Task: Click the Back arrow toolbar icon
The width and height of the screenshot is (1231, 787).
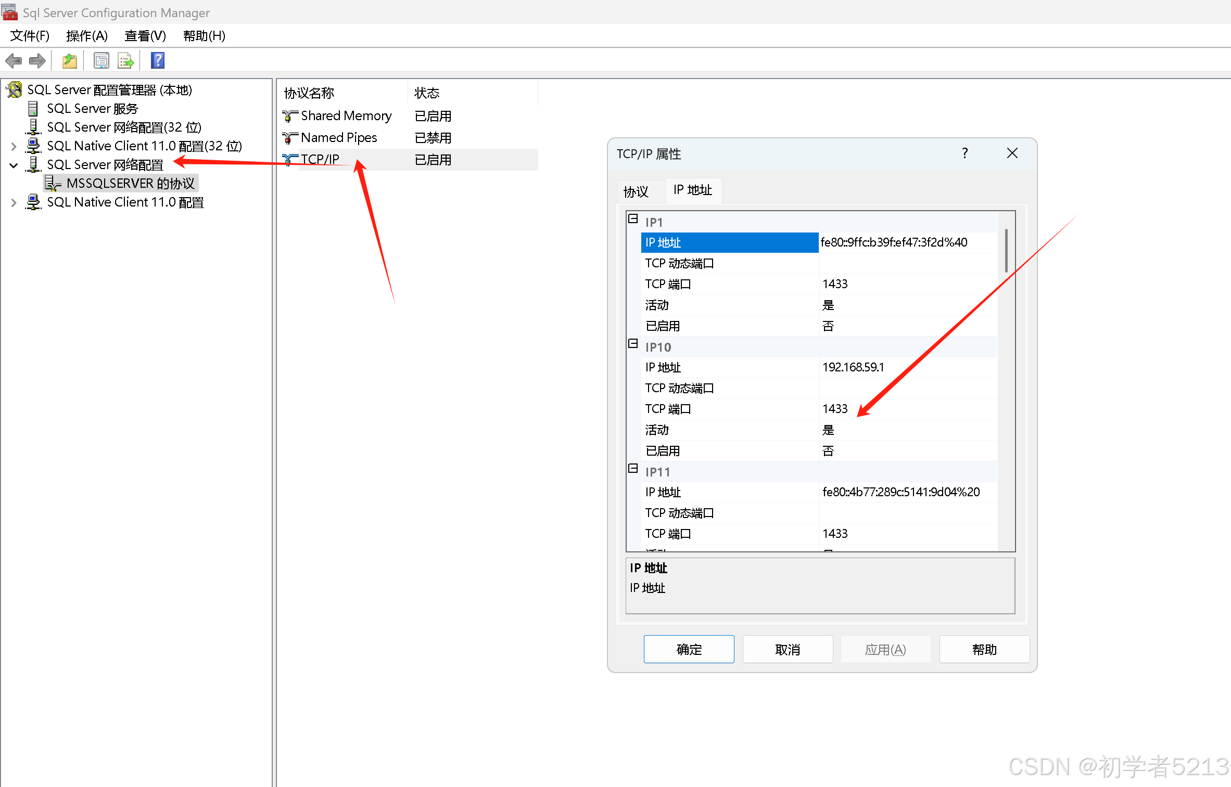Action: [14, 61]
